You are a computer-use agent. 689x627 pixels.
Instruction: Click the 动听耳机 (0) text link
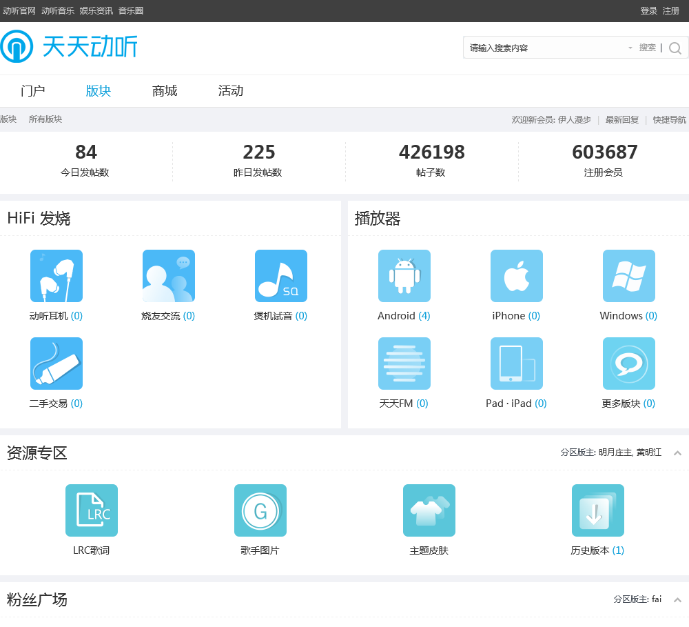[56, 316]
